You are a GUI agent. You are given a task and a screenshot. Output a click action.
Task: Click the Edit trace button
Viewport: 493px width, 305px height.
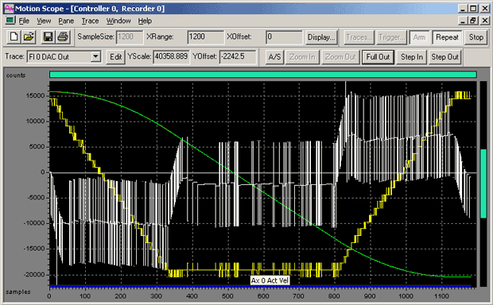click(x=115, y=57)
